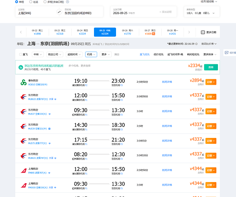This screenshot has width=236, height=197.
Task: Select the 09-26 Saturday date tab
Action: [127, 32]
